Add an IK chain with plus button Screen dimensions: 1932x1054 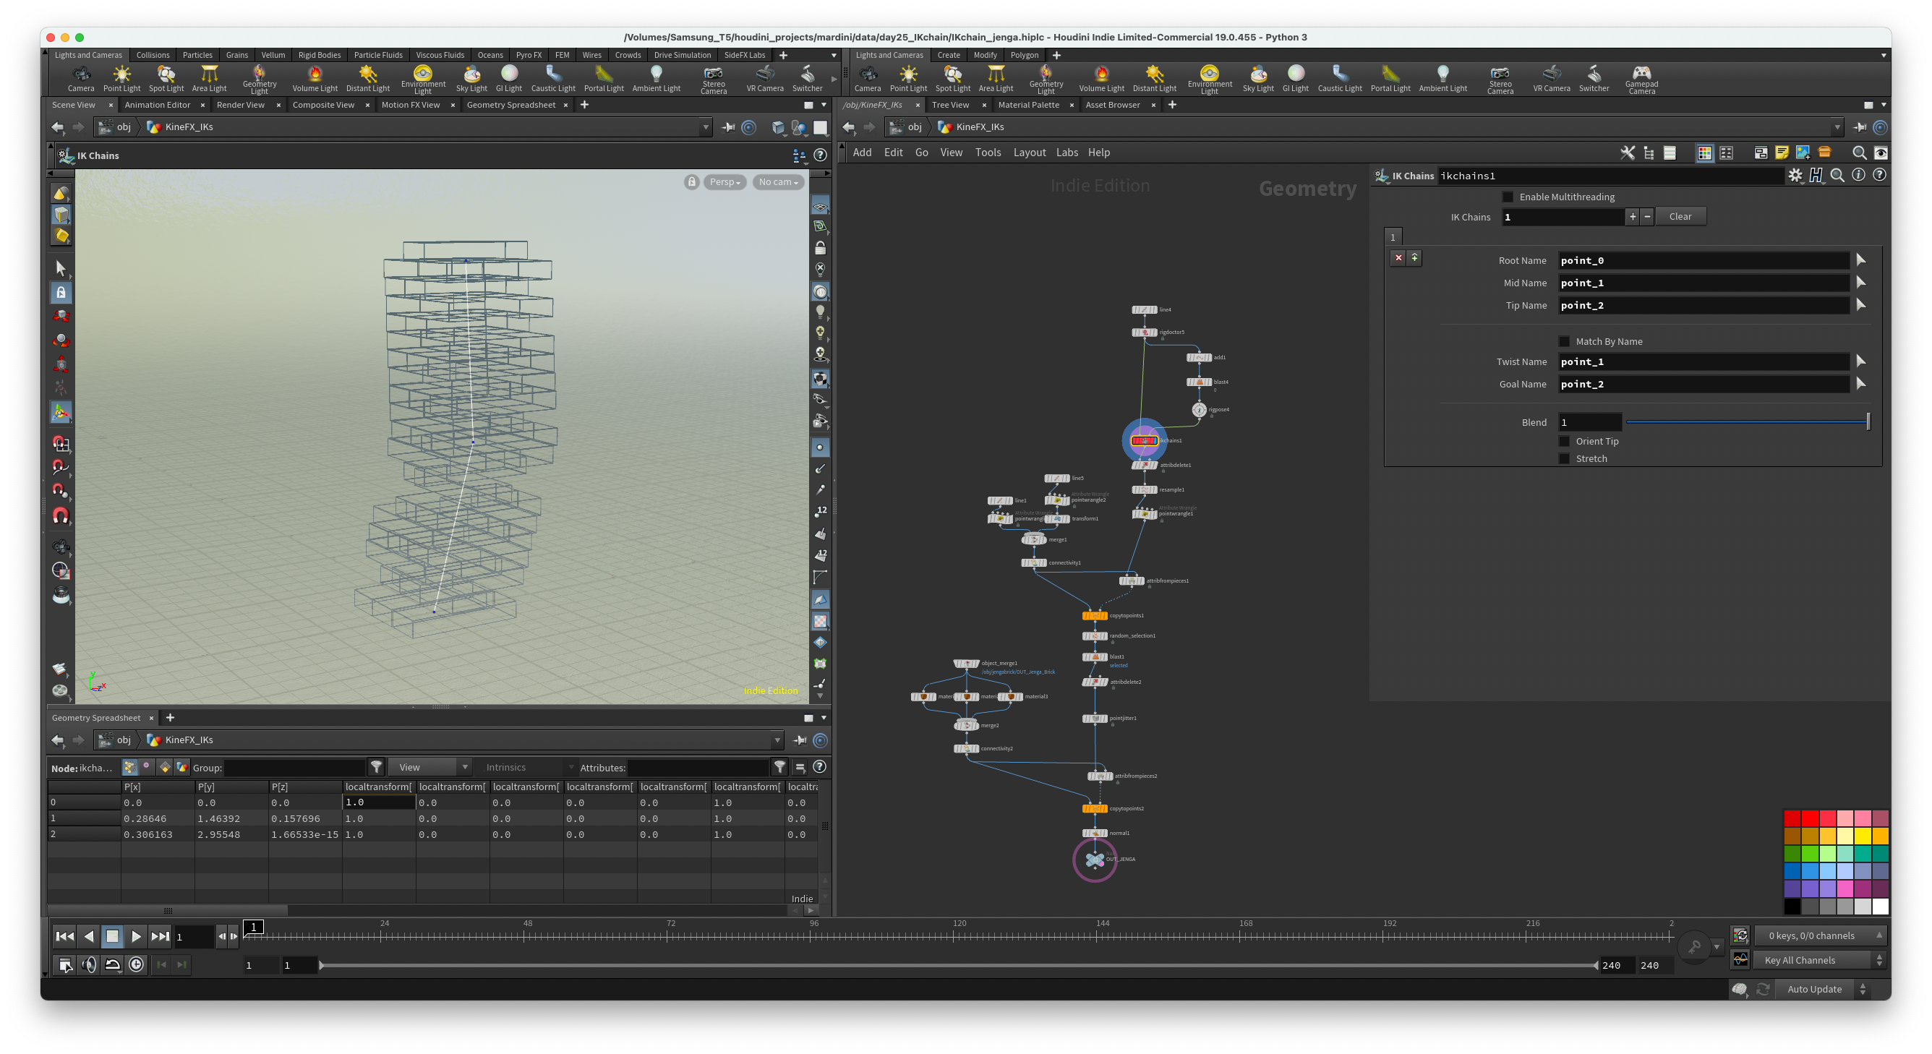(1632, 217)
